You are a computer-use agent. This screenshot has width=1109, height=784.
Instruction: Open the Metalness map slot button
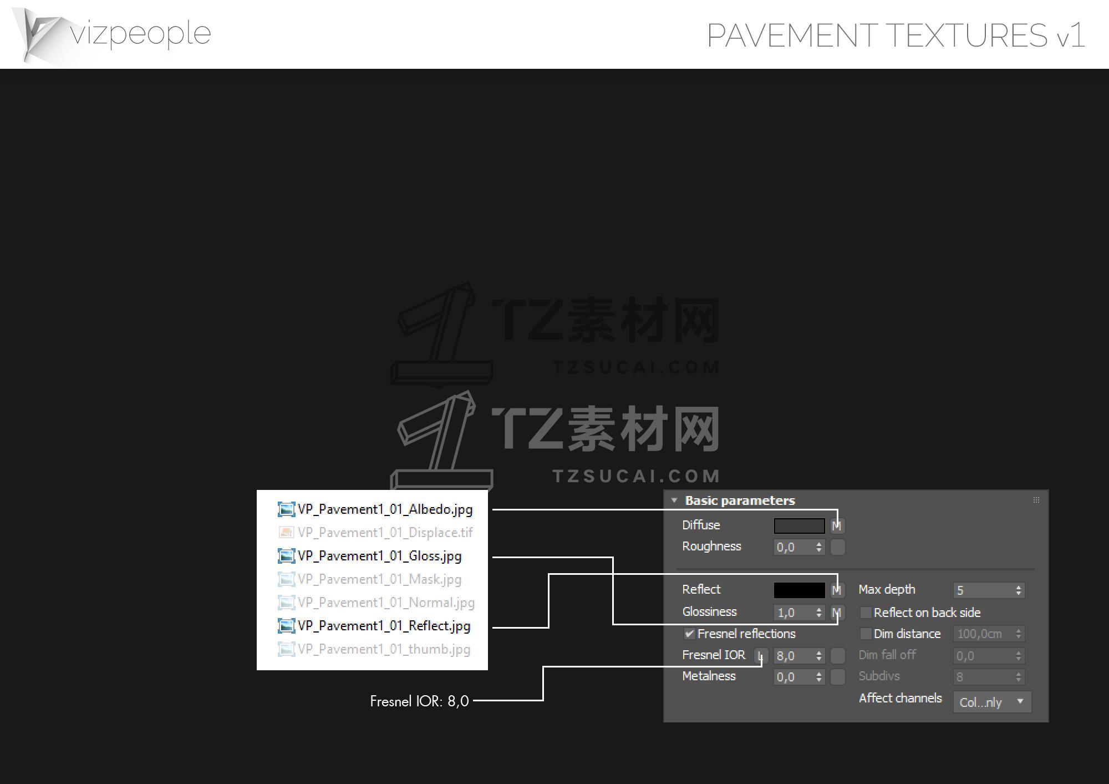[837, 677]
